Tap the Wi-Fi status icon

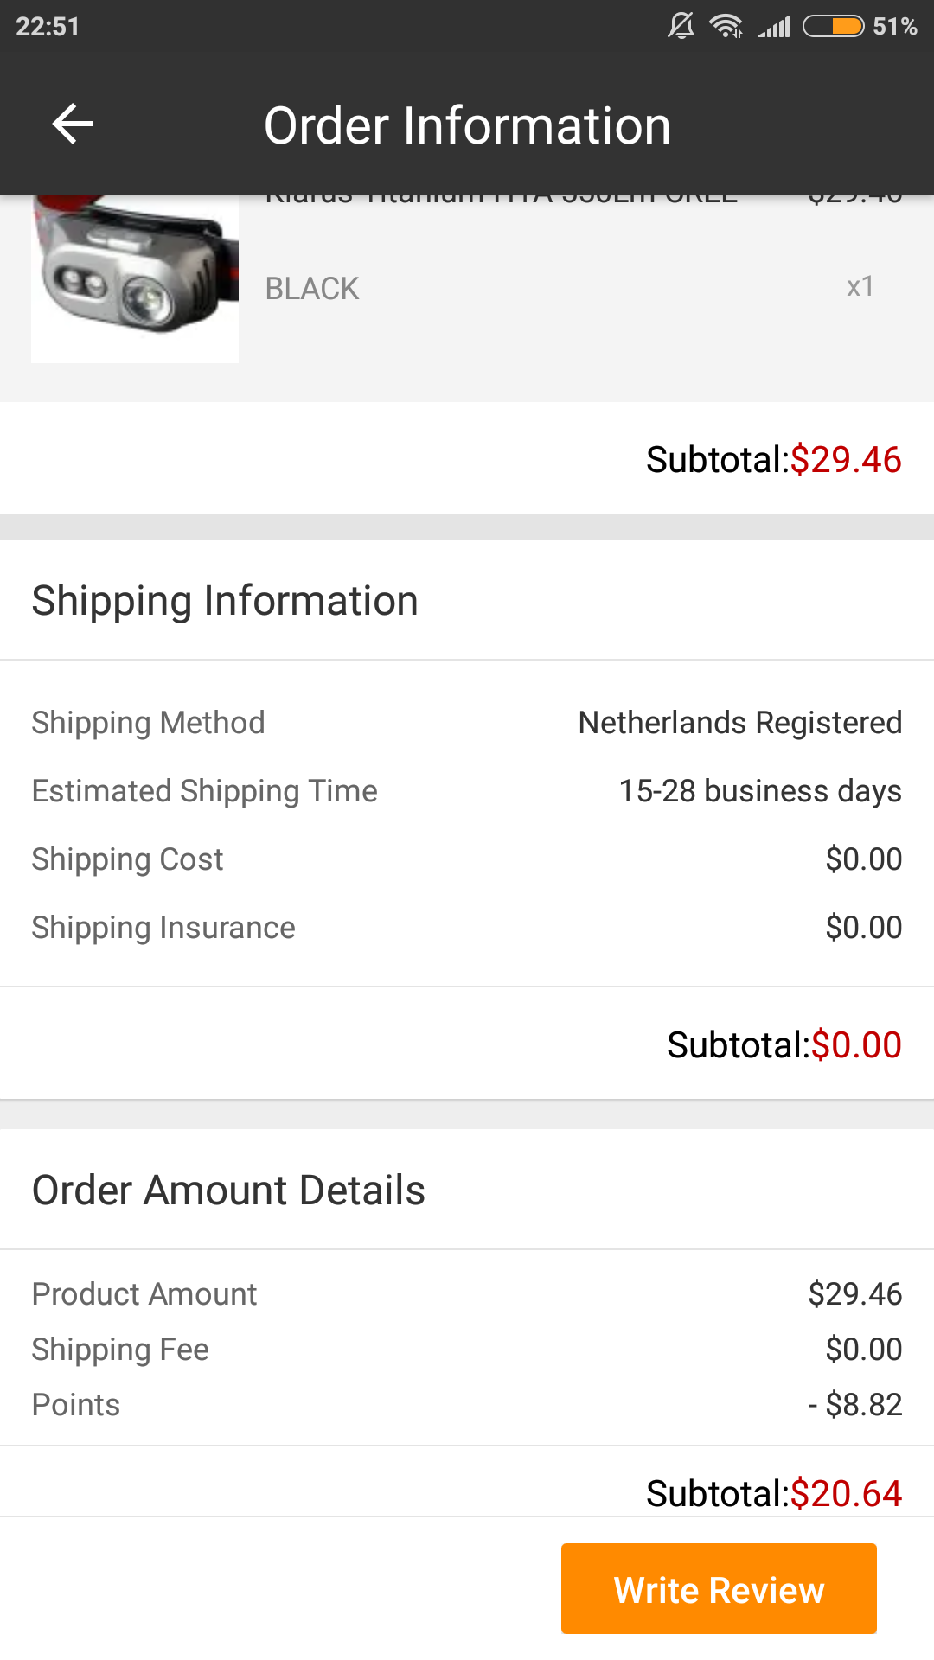(726, 26)
